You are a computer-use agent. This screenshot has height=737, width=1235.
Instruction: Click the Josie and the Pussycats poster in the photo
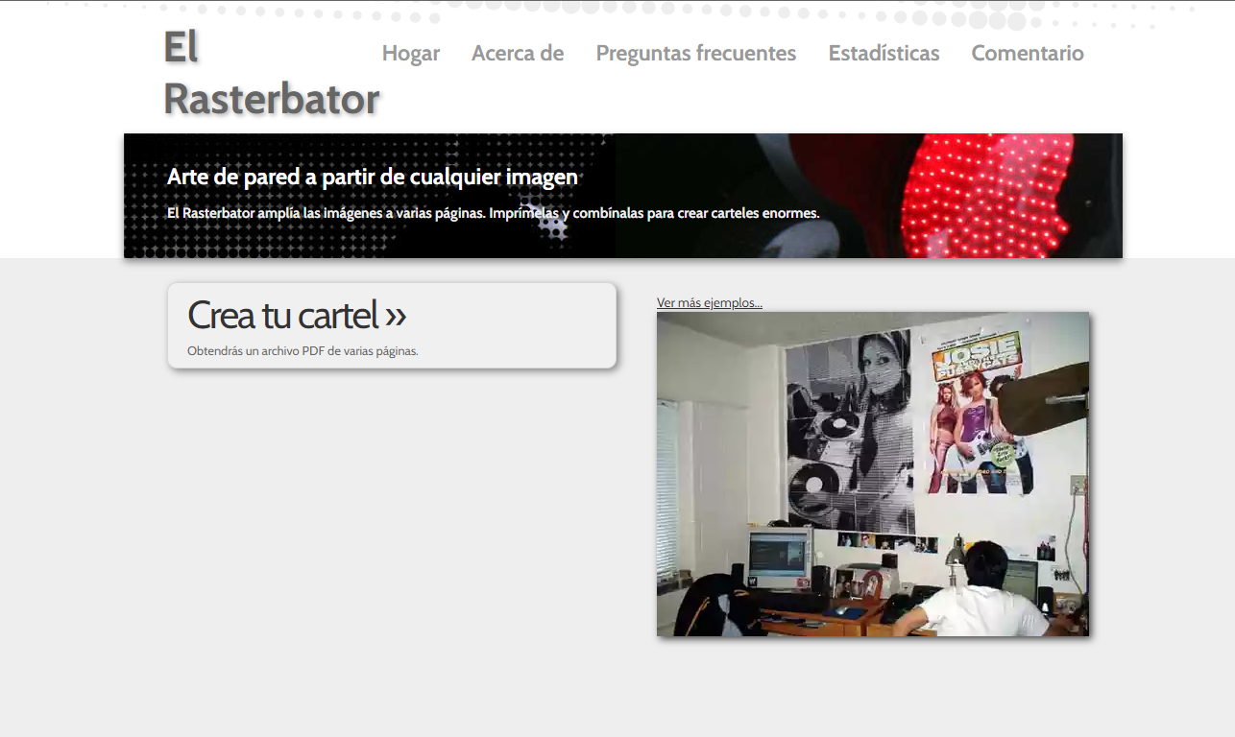pyautogui.click(x=980, y=413)
